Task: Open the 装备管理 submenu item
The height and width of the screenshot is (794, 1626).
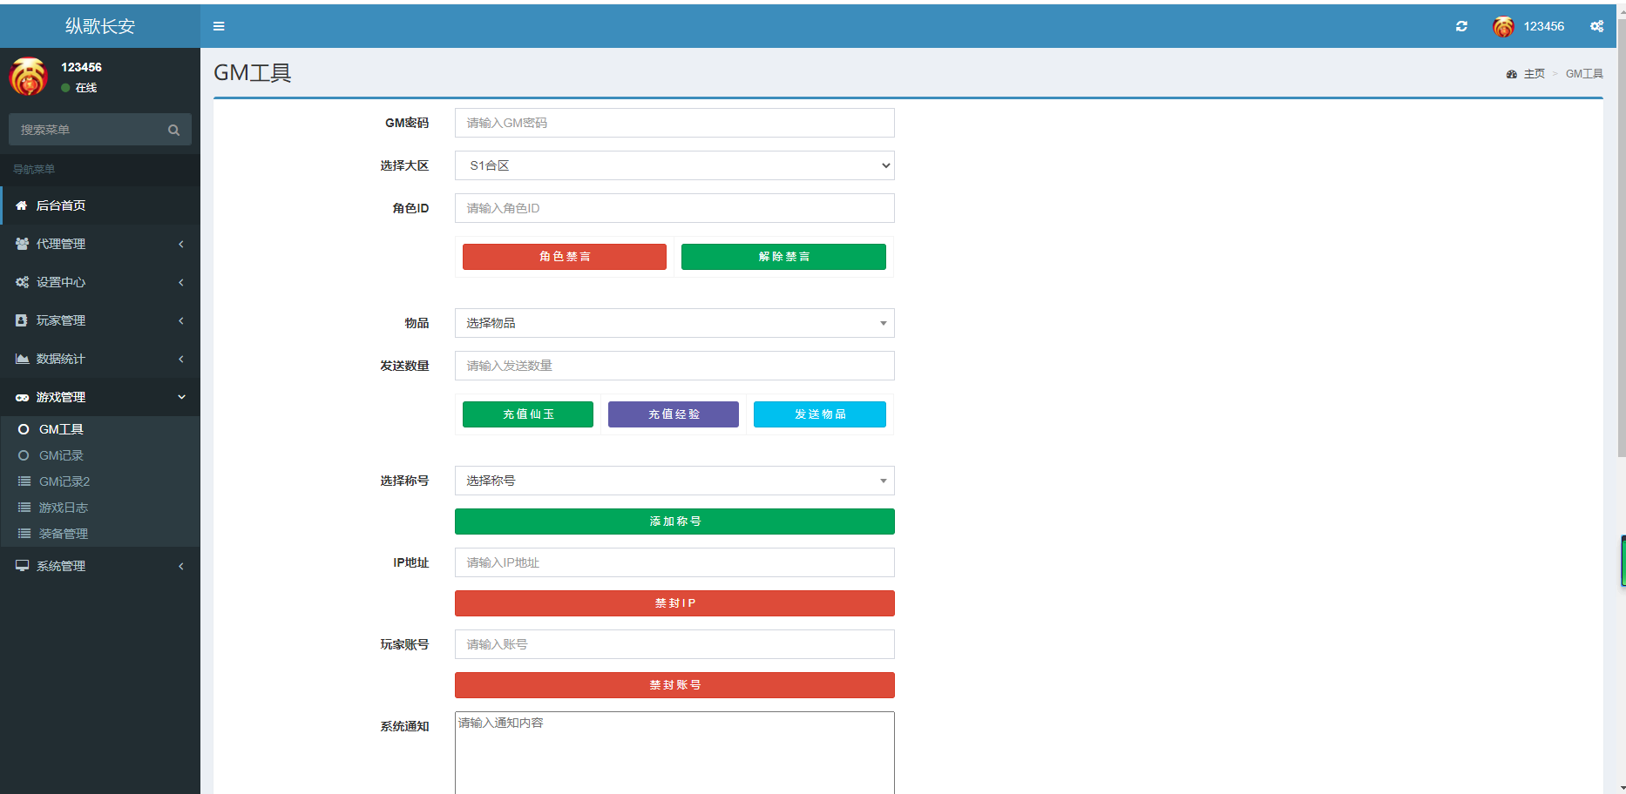Action: (x=63, y=534)
